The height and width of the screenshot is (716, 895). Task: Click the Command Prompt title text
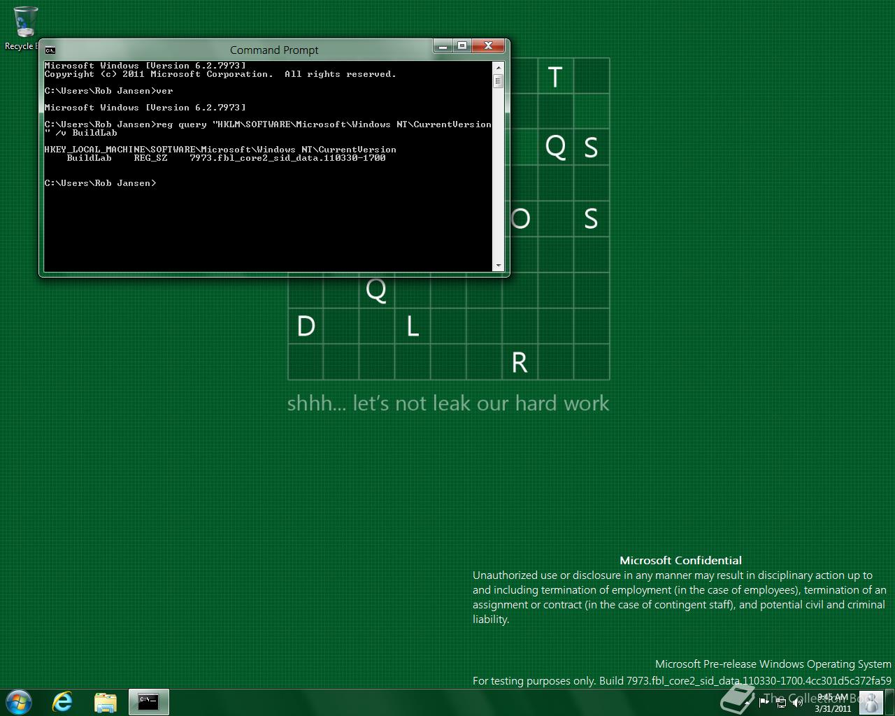(x=274, y=50)
